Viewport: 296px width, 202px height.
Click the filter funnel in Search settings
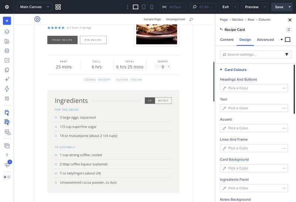point(286,54)
